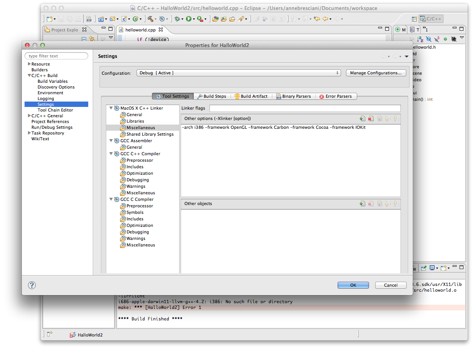Screen dimensions: 473x348
Task: Select the C/C++ perspective button
Action: (430, 18)
